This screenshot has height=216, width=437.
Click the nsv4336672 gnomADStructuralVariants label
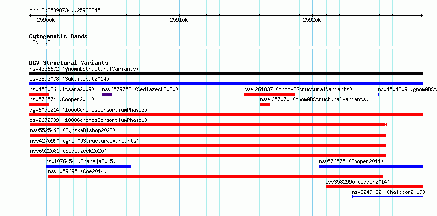(84, 69)
